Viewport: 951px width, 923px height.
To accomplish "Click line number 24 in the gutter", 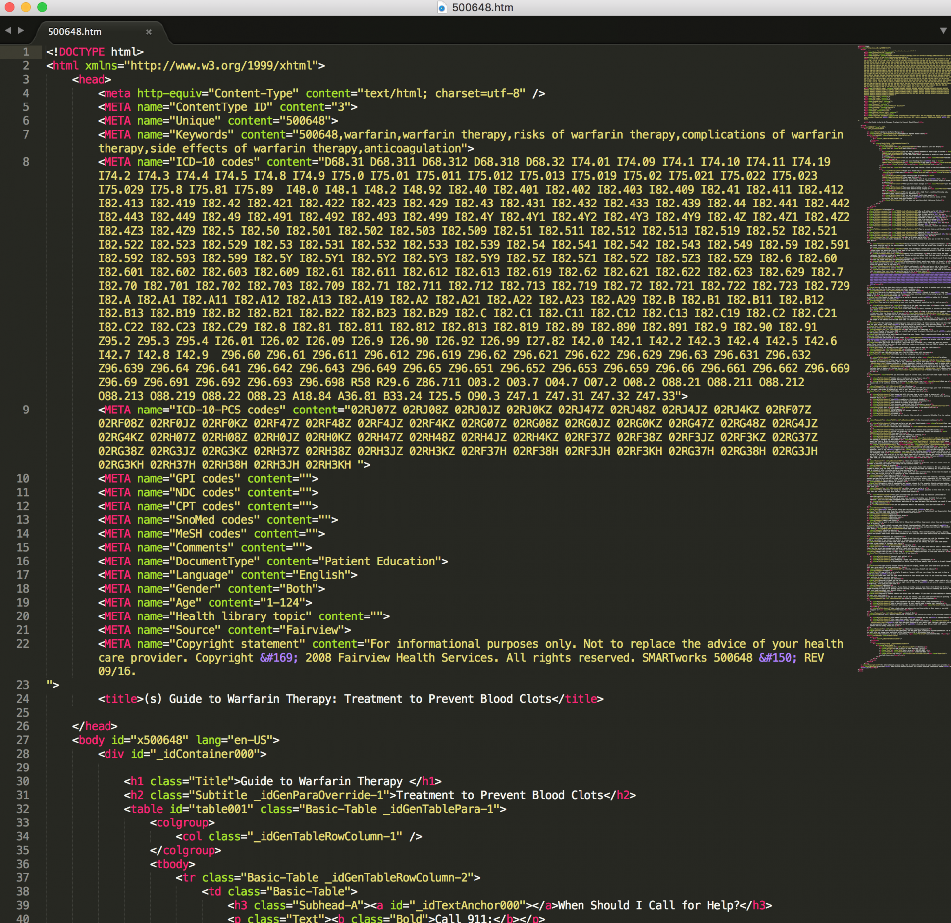I will pyautogui.click(x=23, y=699).
